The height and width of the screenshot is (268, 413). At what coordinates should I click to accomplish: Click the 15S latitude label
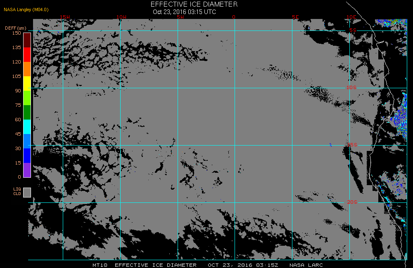(x=352, y=145)
